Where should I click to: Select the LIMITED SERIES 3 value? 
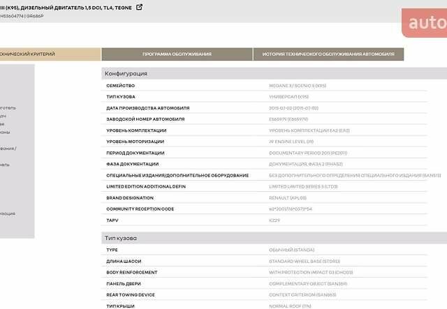(x=303, y=186)
